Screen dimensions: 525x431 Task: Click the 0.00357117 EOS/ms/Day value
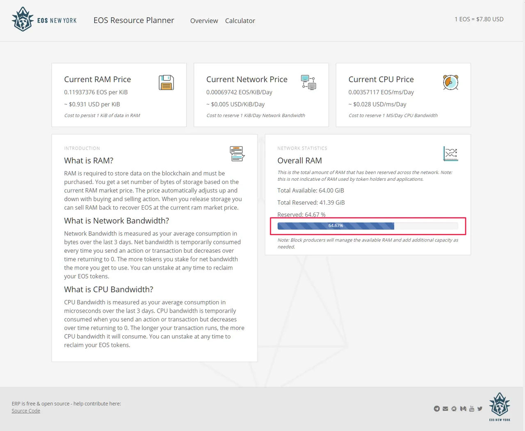coord(381,92)
